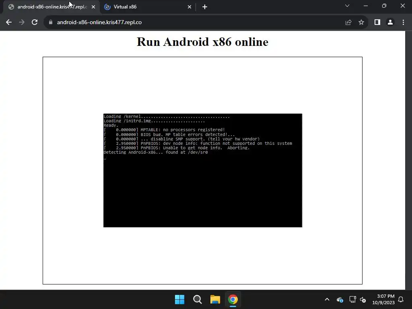412x309 pixels.
Task: Click the 'Unable to get node info' line
Action: pyautogui.click(x=177, y=148)
